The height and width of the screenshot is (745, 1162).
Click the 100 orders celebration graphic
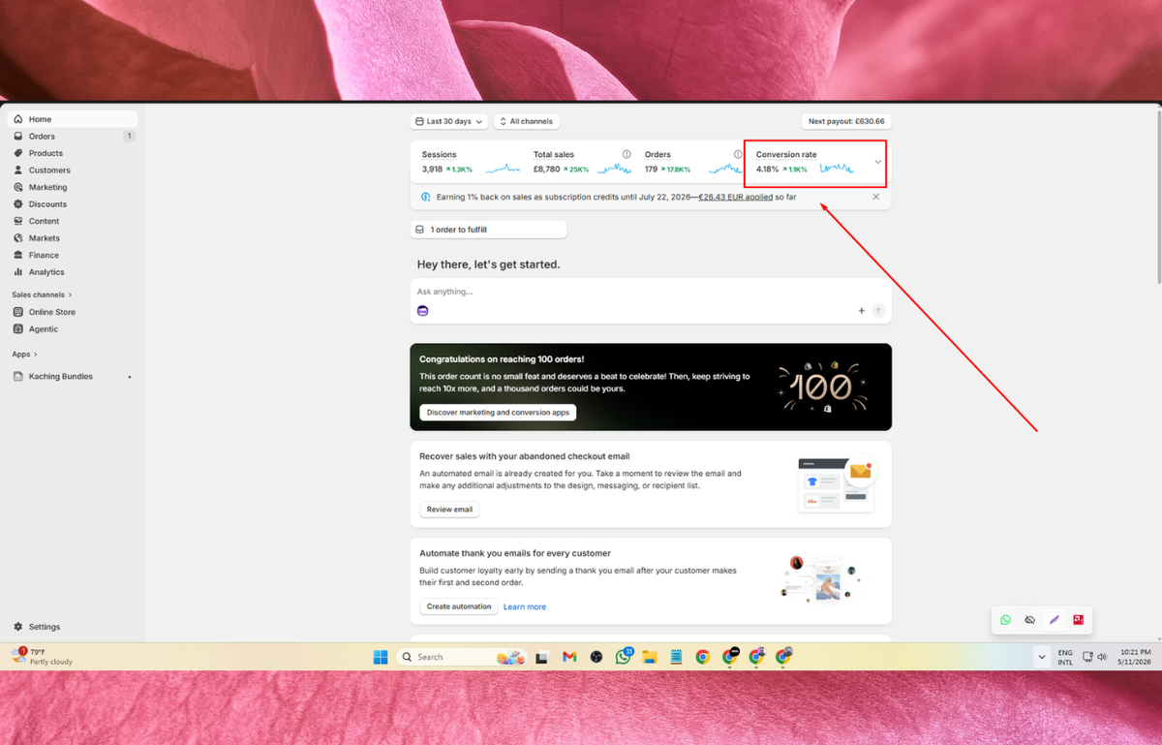coord(822,388)
